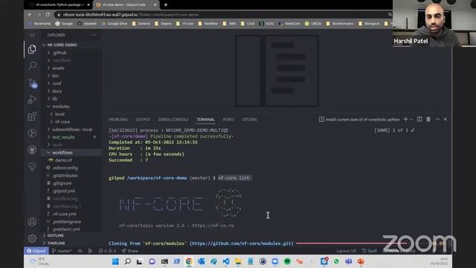Collapse the modules folder
The height and width of the screenshot is (268, 476).
pos(71,106)
